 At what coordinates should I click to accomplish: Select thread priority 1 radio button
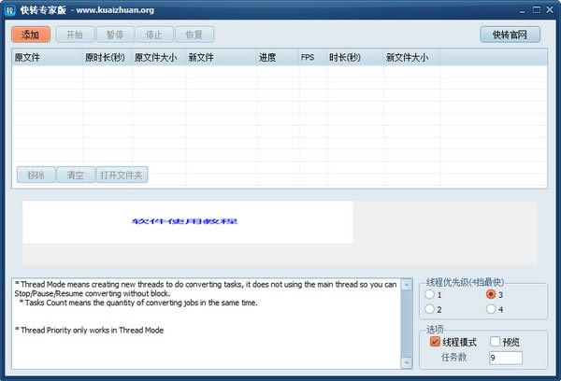pyautogui.click(x=429, y=294)
